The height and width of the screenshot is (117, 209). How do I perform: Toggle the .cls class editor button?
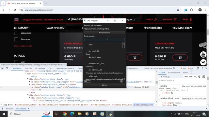191,77
